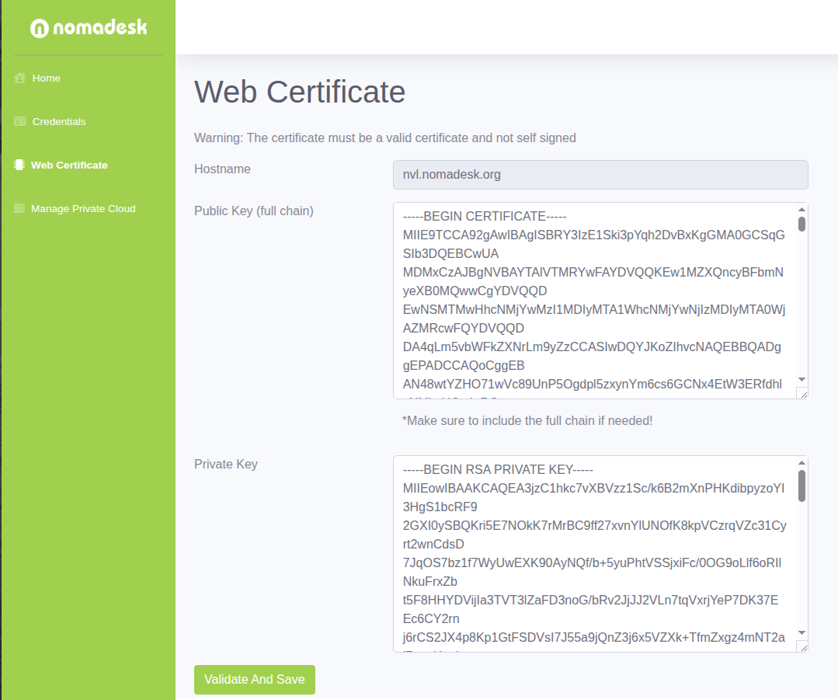Click the BEGIN CERTIFICATE line

485,217
